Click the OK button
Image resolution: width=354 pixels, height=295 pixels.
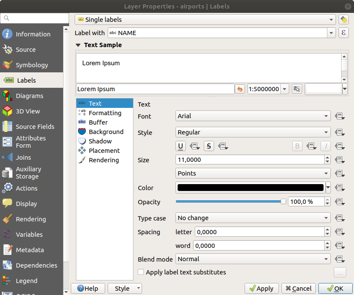(335, 289)
